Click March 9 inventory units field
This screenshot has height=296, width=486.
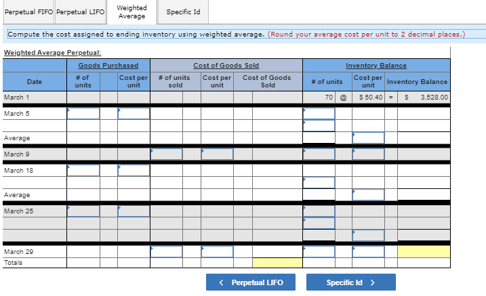pyautogui.click(x=319, y=154)
